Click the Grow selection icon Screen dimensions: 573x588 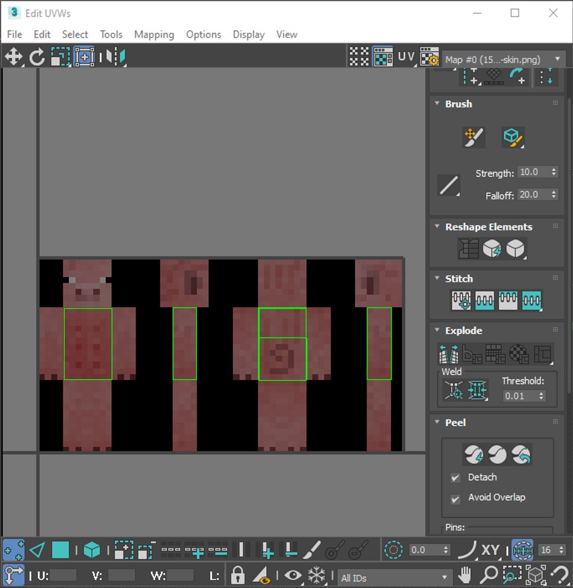point(124,550)
